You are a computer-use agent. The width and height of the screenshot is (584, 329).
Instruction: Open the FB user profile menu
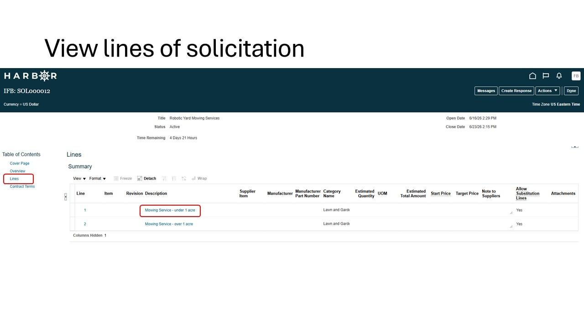576,76
